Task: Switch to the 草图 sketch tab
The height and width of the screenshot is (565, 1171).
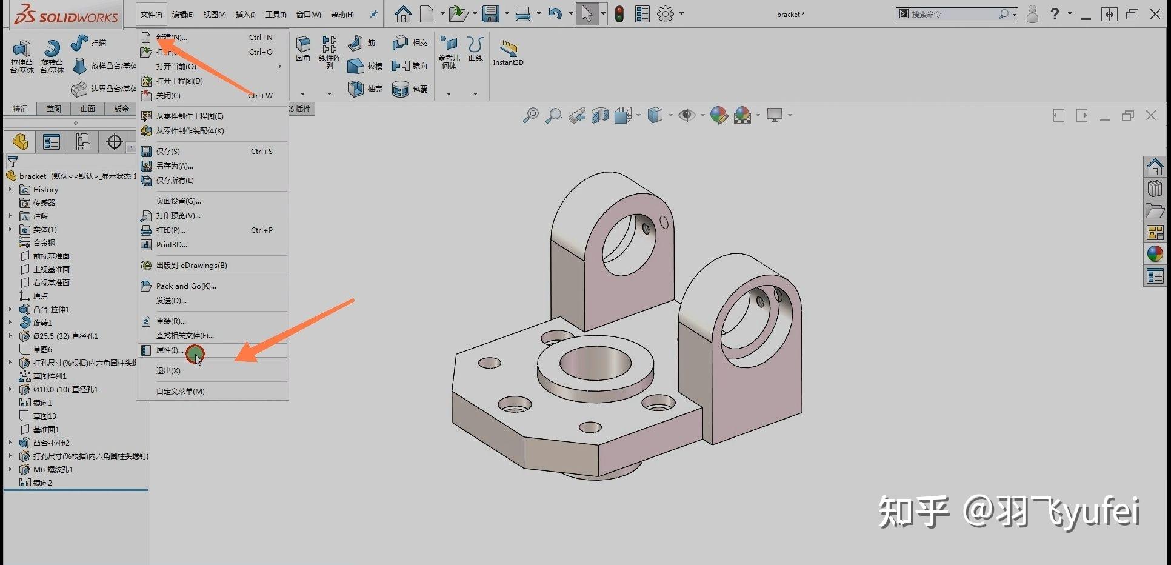Action: pyautogui.click(x=54, y=109)
